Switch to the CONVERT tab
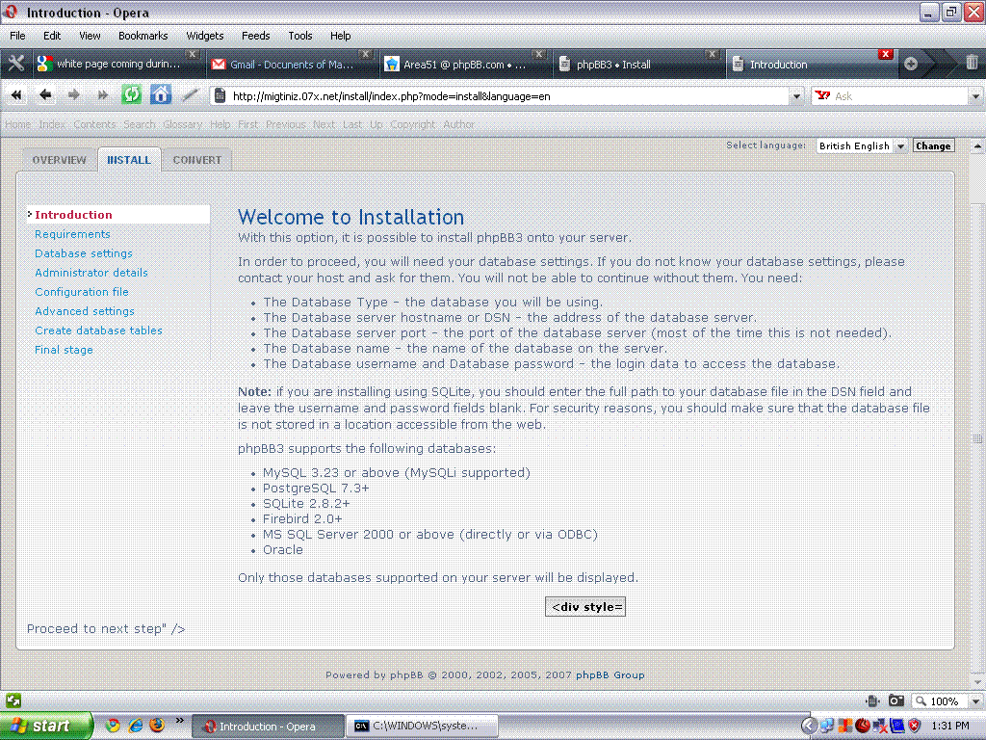The image size is (986, 740). 196,160
